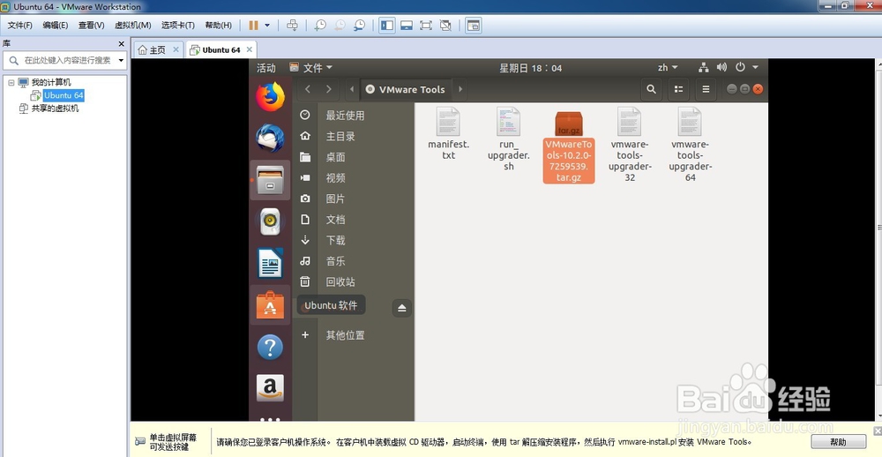Enter full screen mode icon
Screen dimensions: 882x457
[426, 26]
